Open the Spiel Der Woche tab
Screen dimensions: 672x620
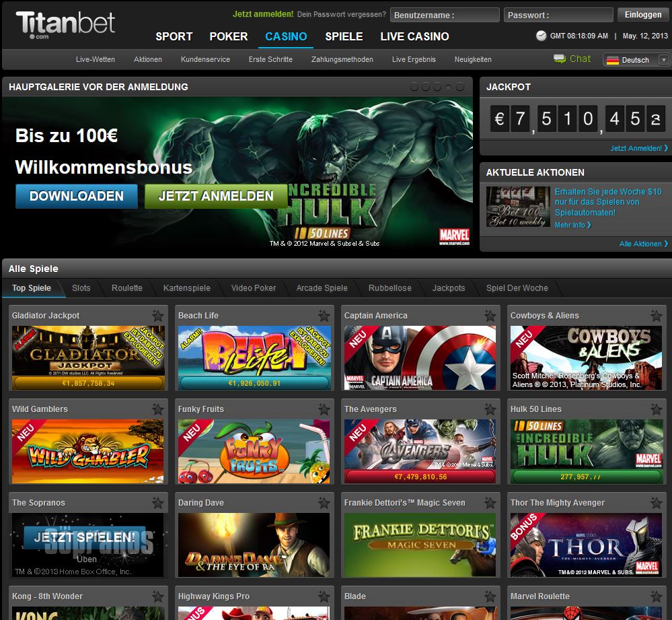click(517, 288)
